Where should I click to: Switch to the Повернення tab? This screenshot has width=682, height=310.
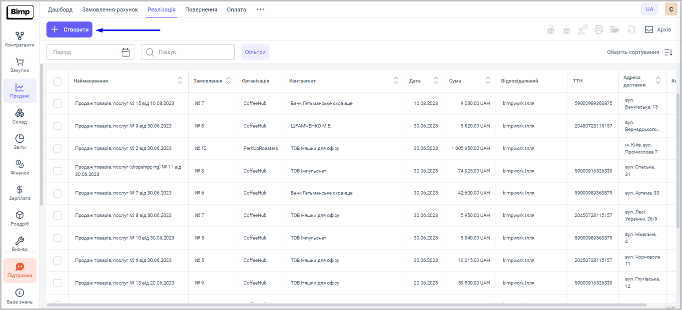point(201,9)
